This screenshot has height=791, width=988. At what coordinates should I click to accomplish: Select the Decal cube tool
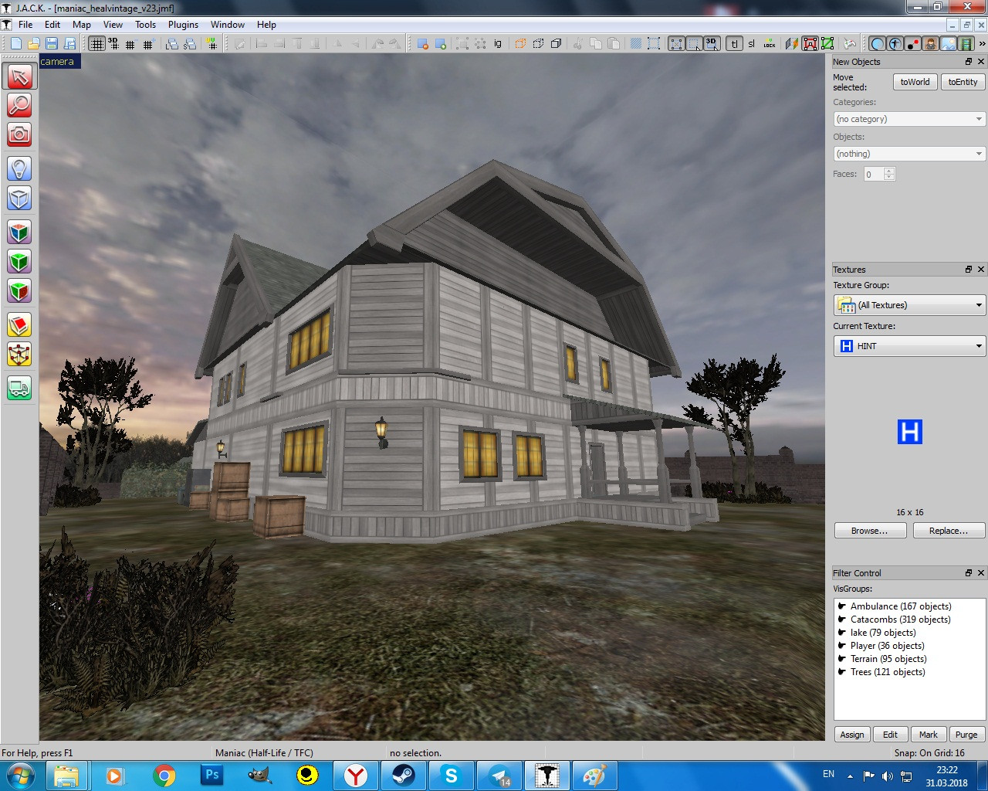19,290
